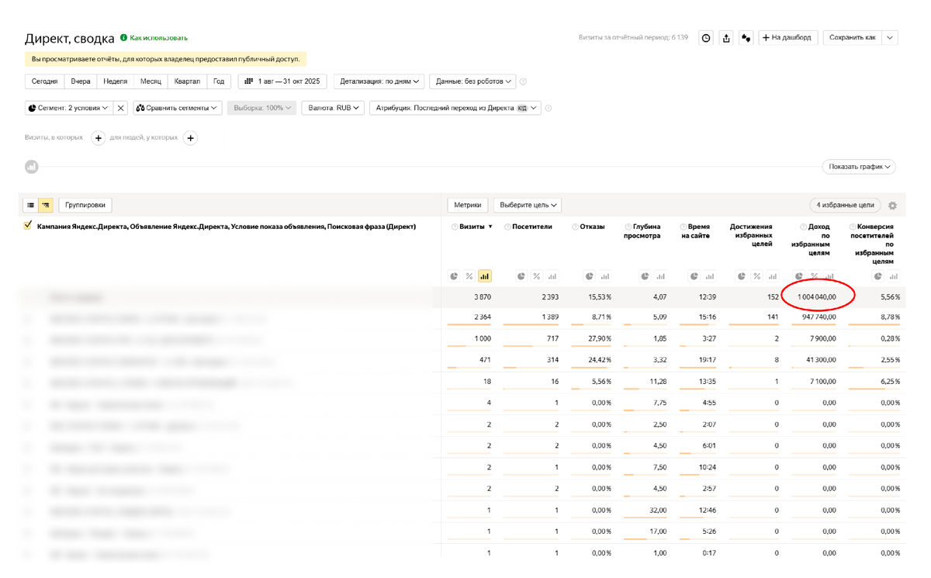Click pie chart icon under Визиты

(455, 276)
